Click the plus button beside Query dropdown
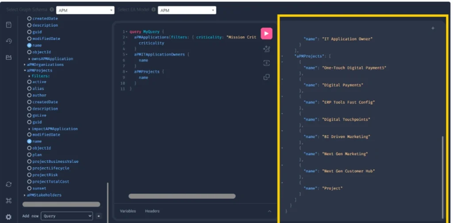This screenshot has height=223, width=453. [x=99, y=216]
